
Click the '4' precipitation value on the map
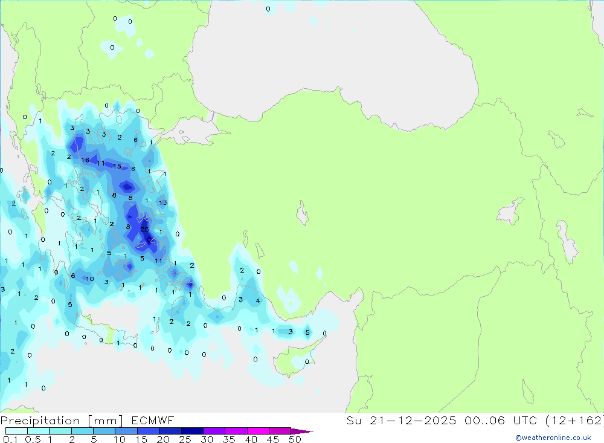click(258, 301)
